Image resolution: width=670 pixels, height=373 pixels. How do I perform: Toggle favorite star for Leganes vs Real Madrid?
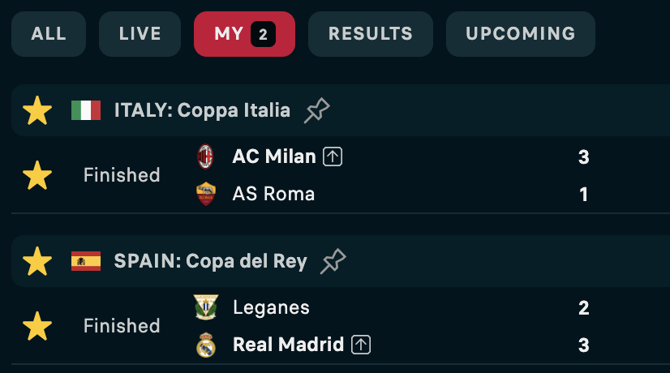click(37, 326)
